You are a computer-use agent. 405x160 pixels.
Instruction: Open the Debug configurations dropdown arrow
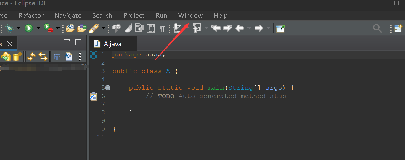click(x=19, y=28)
